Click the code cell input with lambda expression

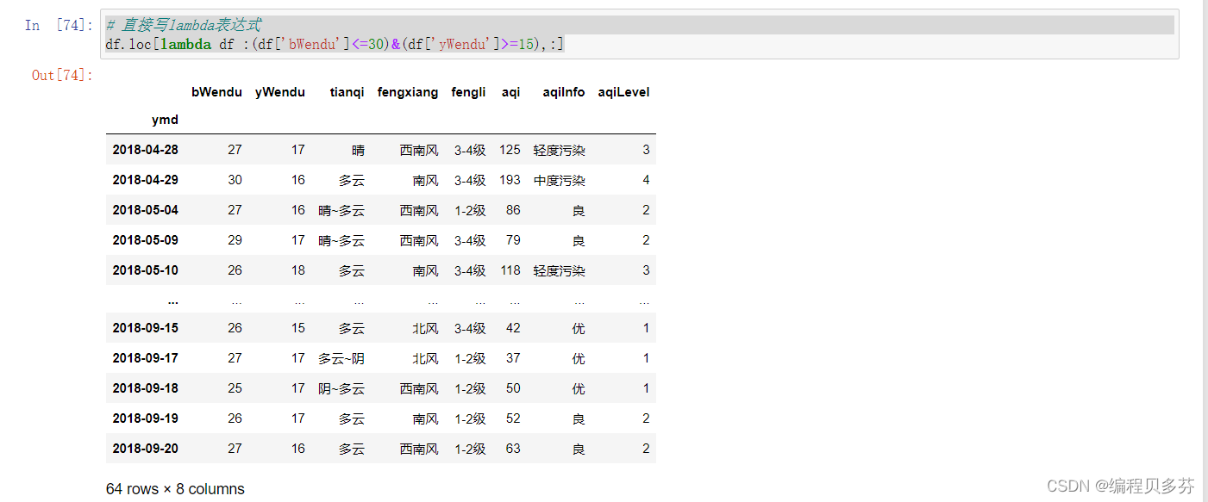click(x=639, y=34)
